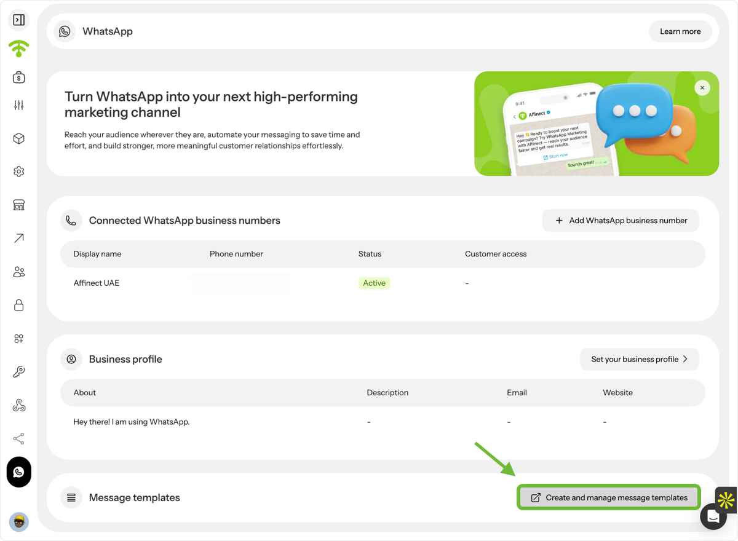Open the diagonal arrow sidebar icon
The image size is (738, 541).
tap(19, 238)
